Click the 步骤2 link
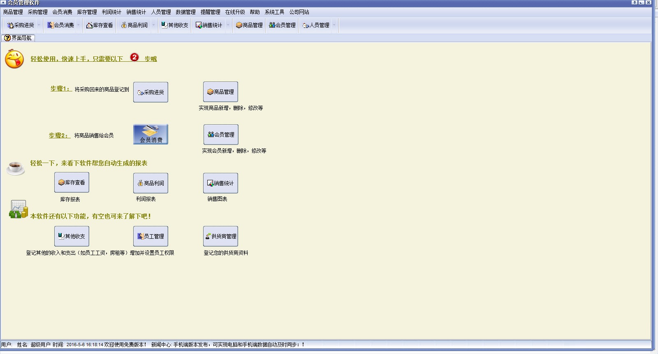Image resolution: width=658 pixels, height=354 pixels. click(x=59, y=135)
